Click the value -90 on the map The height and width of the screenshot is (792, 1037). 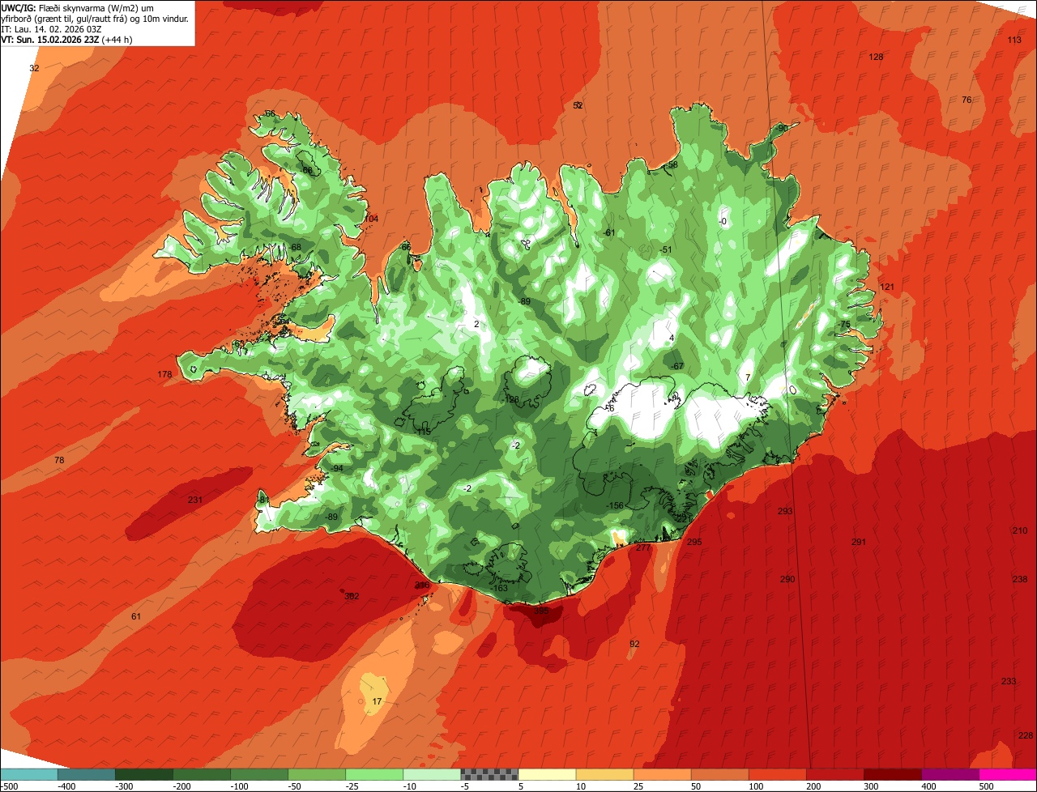click(782, 128)
